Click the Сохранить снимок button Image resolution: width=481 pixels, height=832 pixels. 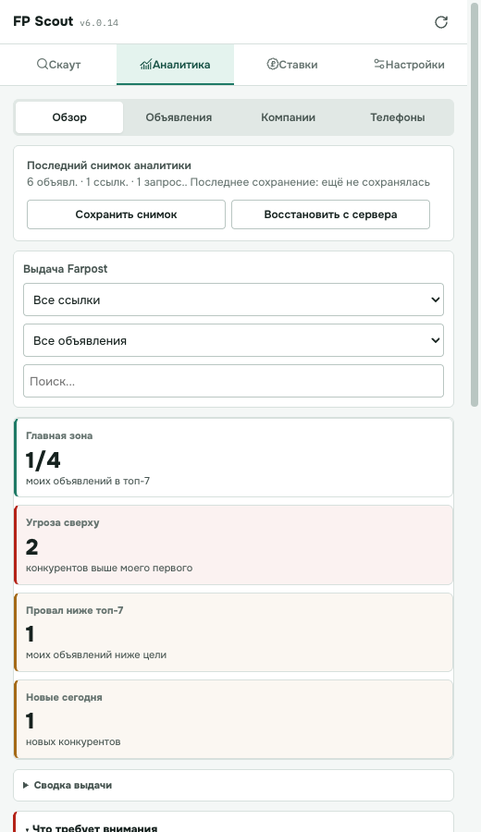(127, 214)
